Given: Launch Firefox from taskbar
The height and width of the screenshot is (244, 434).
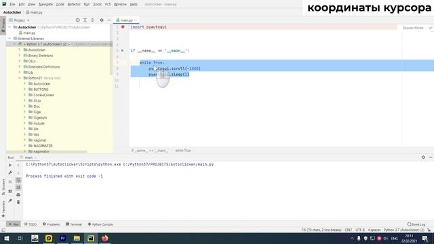Looking at the screenshot, I should pyautogui.click(x=104, y=238).
